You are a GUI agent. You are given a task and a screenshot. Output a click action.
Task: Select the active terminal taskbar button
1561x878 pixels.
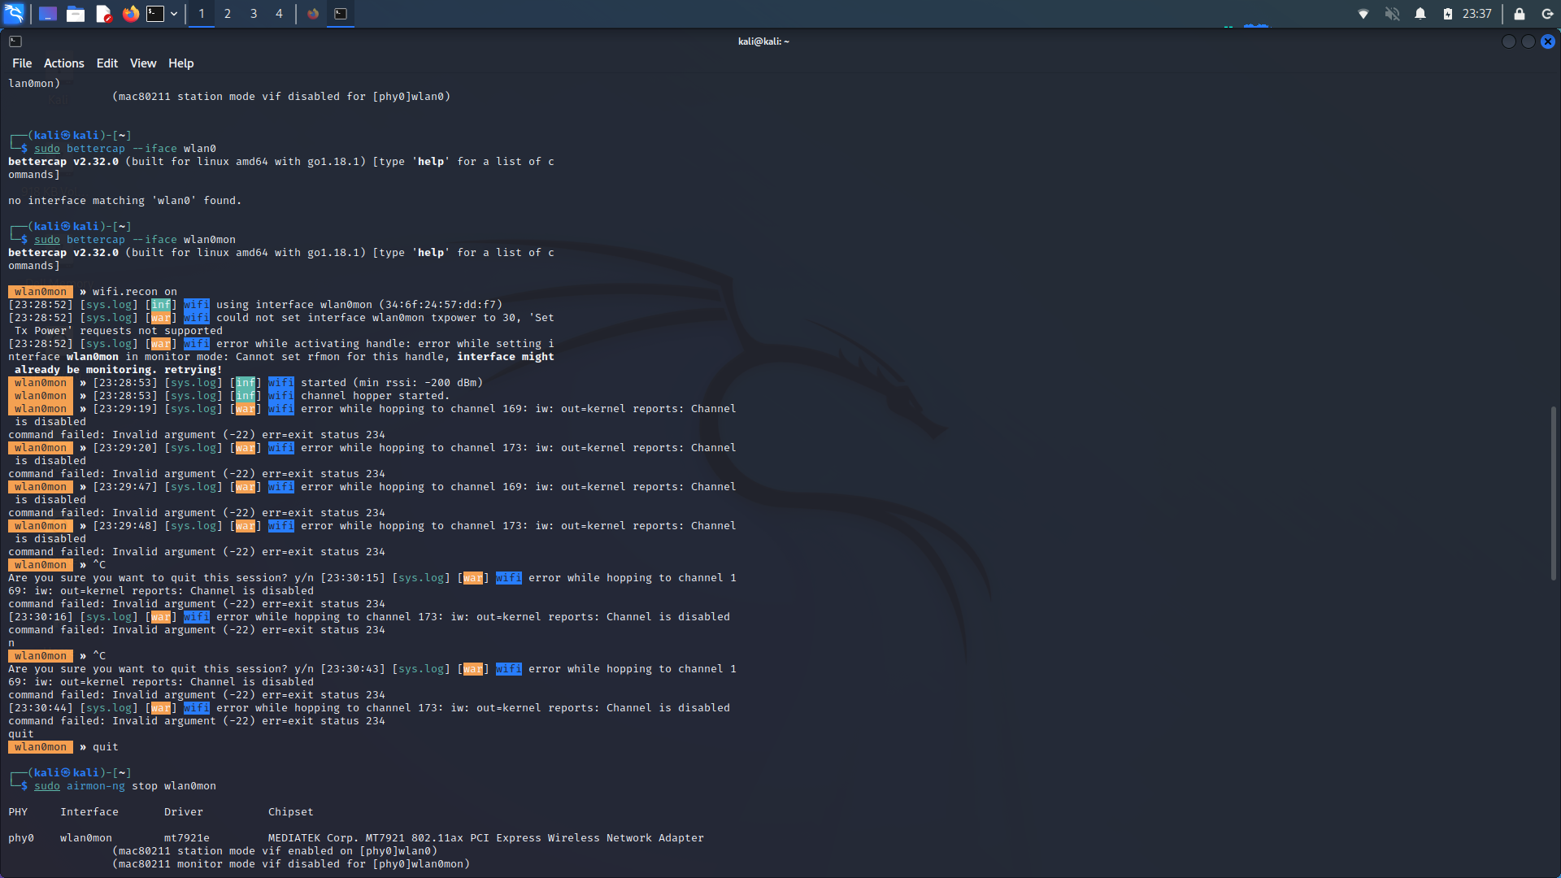[x=341, y=14]
